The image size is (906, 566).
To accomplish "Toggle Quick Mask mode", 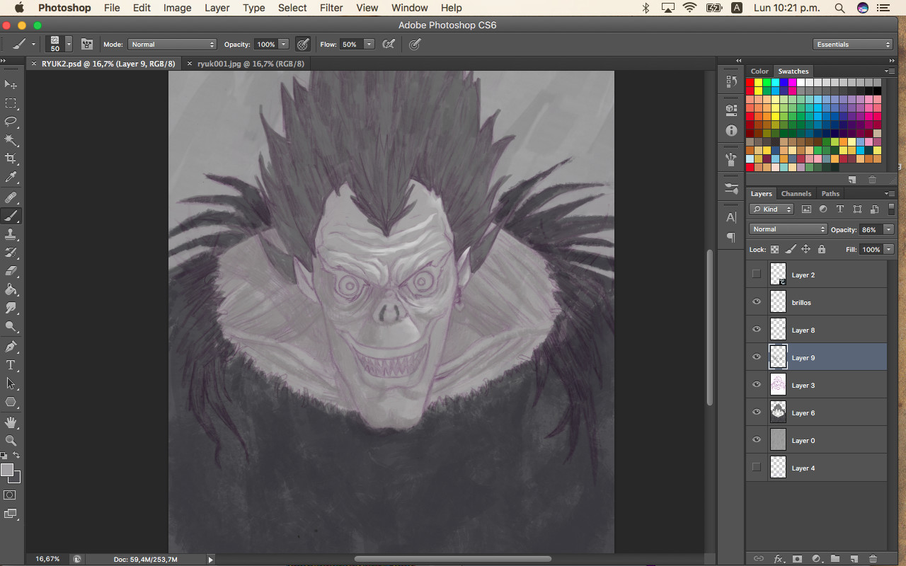I will point(11,495).
